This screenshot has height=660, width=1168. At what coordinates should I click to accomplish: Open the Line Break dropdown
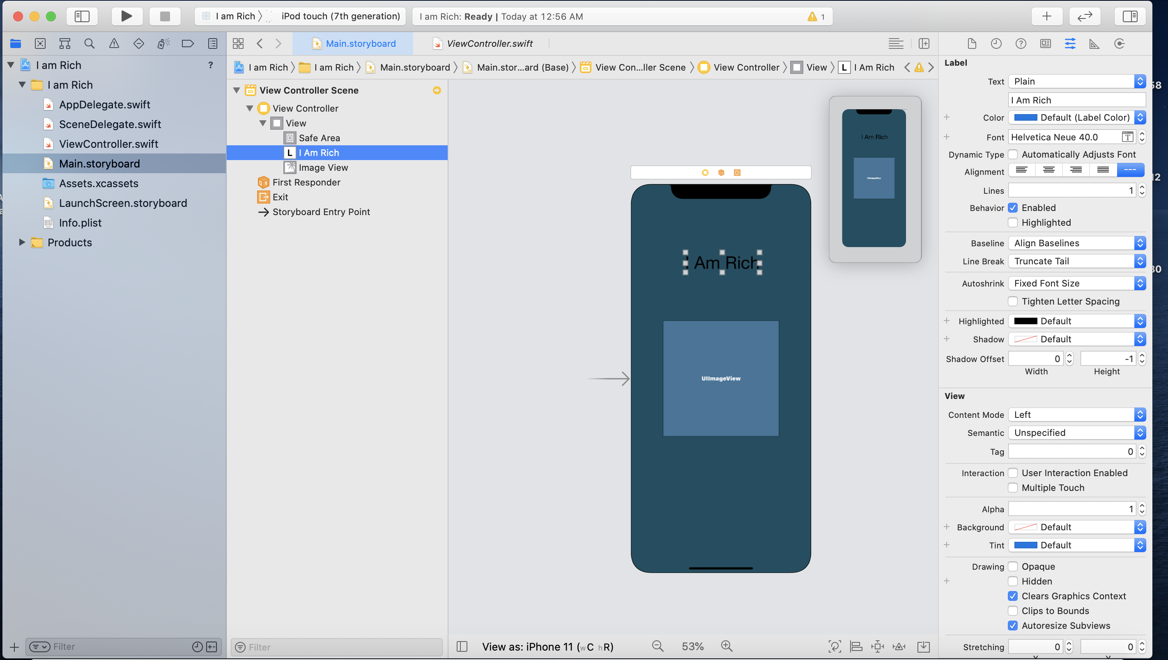1077,261
